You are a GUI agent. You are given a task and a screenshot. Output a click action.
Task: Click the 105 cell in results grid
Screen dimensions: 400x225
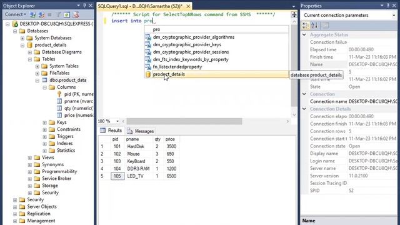(x=117, y=176)
